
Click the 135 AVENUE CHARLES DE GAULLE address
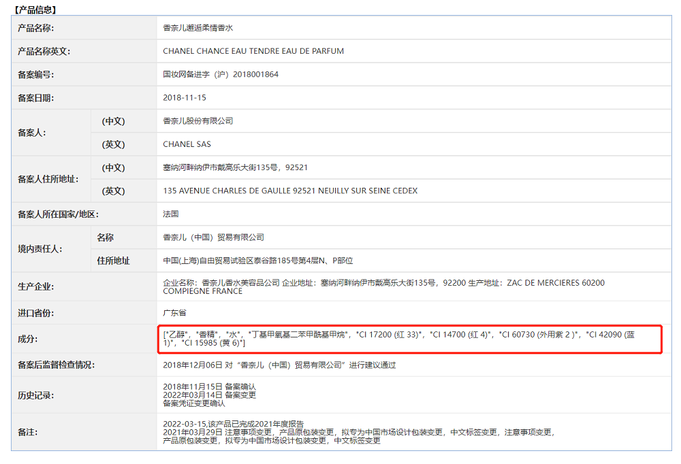coord(290,190)
